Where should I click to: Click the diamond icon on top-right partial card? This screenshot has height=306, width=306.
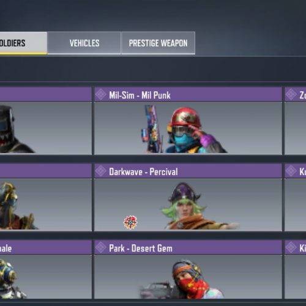pyautogui.click(x=291, y=95)
